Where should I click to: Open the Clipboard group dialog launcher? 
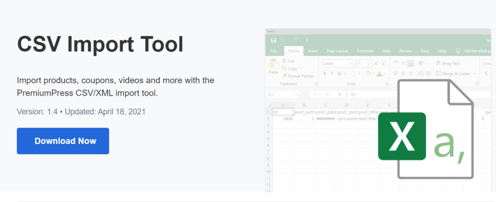click(316, 84)
